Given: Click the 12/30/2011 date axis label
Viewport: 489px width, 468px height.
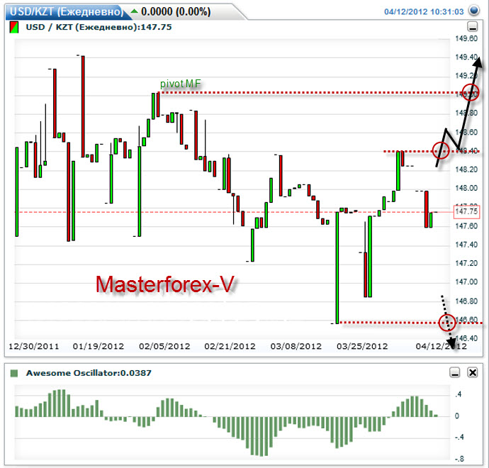Looking at the screenshot, I should point(34,346).
